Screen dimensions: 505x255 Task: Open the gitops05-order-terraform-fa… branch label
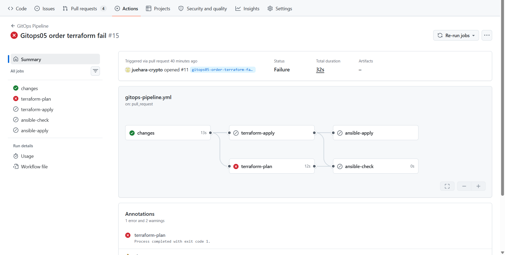(222, 70)
